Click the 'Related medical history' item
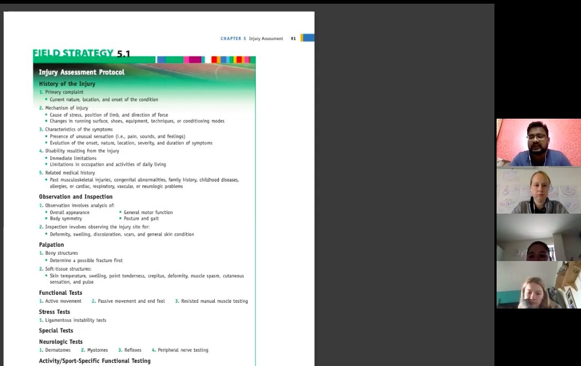The width and height of the screenshot is (581, 366). click(x=70, y=172)
